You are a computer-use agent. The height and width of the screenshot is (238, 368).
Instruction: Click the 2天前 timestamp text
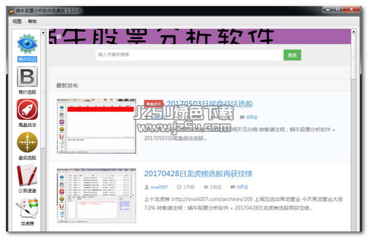point(189,187)
